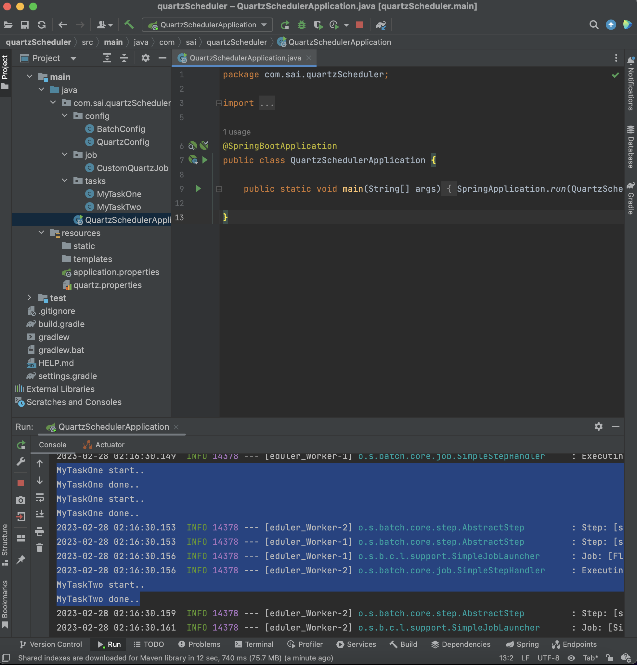The height and width of the screenshot is (665, 637).
Task: Open the Terminal tool window
Action: point(254,644)
